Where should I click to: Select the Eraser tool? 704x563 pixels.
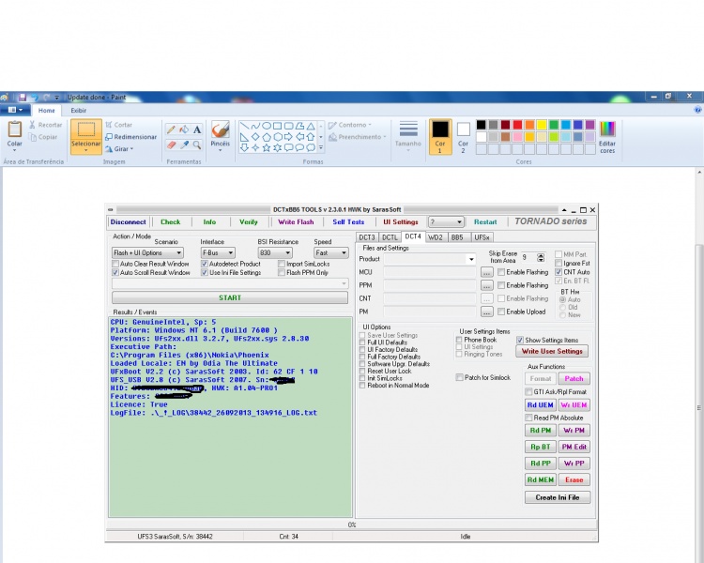pyautogui.click(x=171, y=145)
